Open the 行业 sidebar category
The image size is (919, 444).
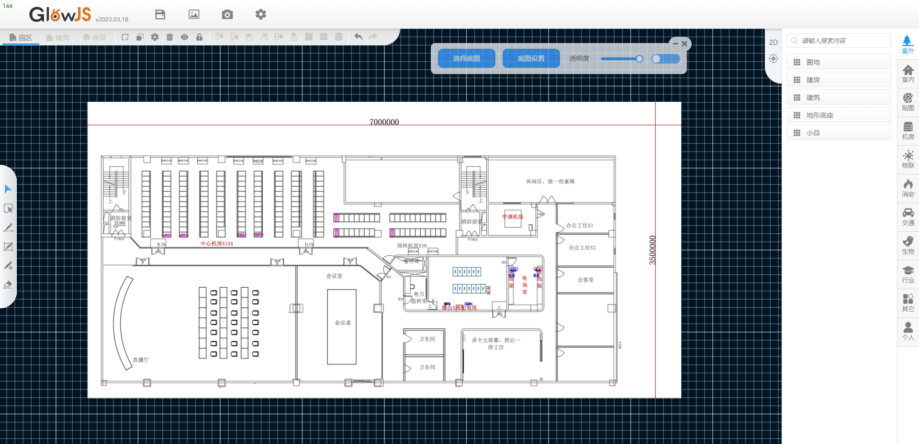(908, 274)
